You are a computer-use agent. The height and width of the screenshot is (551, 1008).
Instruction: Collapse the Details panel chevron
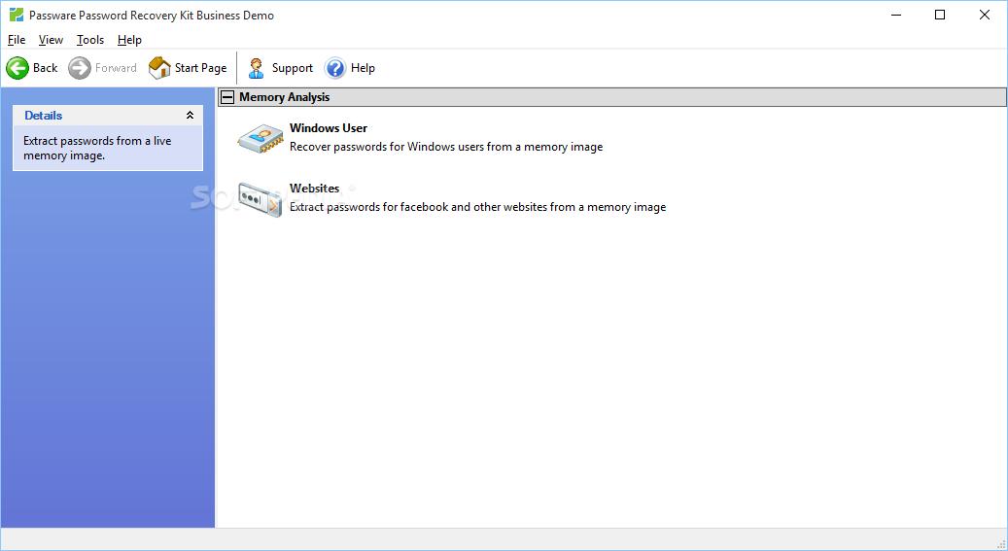(x=190, y=115)
